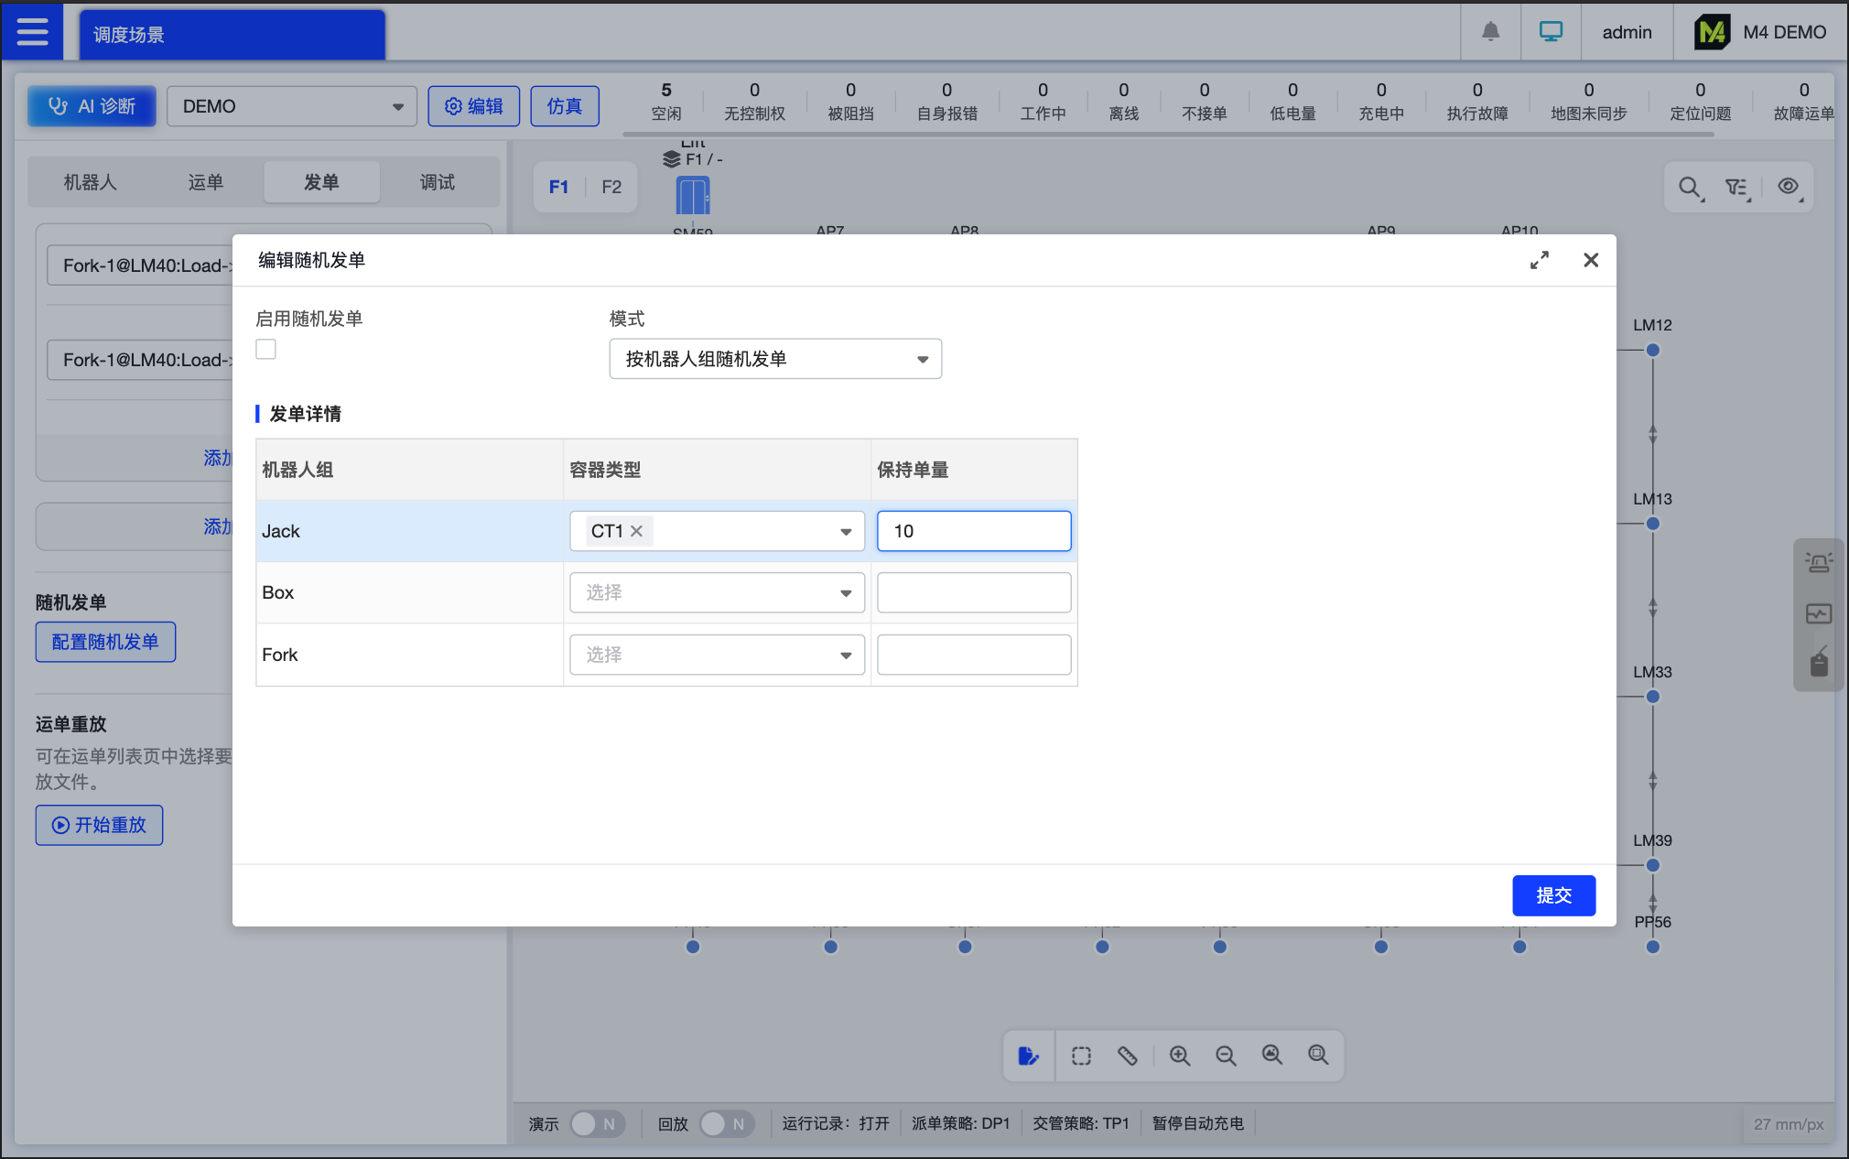
Task: Toggle the 演示 switch
Action: [x=597, y=1123]
